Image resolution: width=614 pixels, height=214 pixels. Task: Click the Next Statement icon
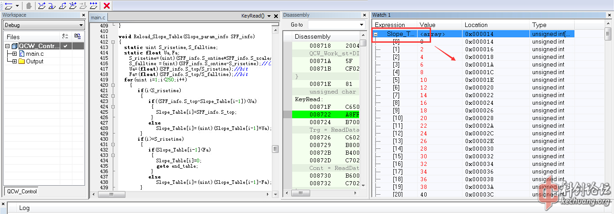(73, 5)
